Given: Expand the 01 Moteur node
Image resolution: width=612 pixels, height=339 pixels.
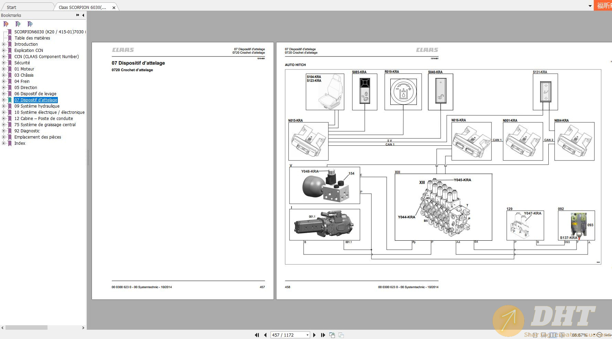Looking at the screenshot, I should point(4,69).
